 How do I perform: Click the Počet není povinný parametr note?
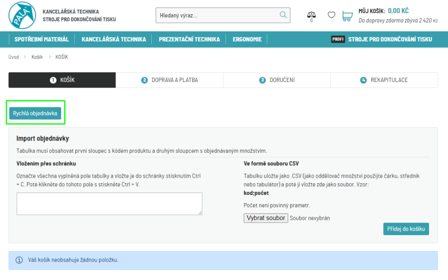point(277,206)
